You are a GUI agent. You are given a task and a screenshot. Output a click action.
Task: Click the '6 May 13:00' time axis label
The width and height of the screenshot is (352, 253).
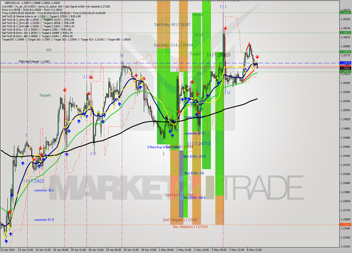(254, 250)
